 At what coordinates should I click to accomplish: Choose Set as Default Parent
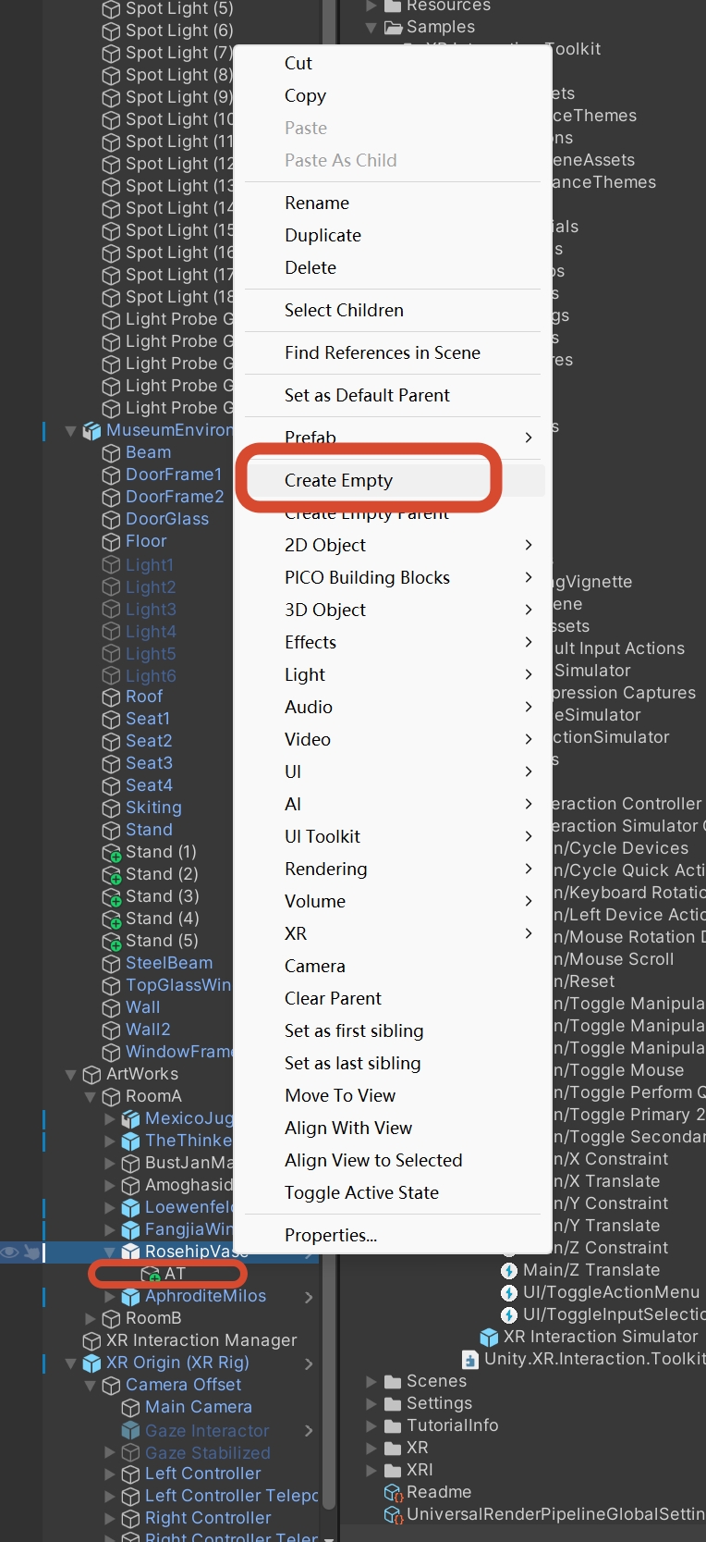(x=392, y=395)
